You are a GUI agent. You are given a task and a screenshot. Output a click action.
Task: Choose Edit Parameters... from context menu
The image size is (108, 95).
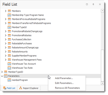(67, 83)
